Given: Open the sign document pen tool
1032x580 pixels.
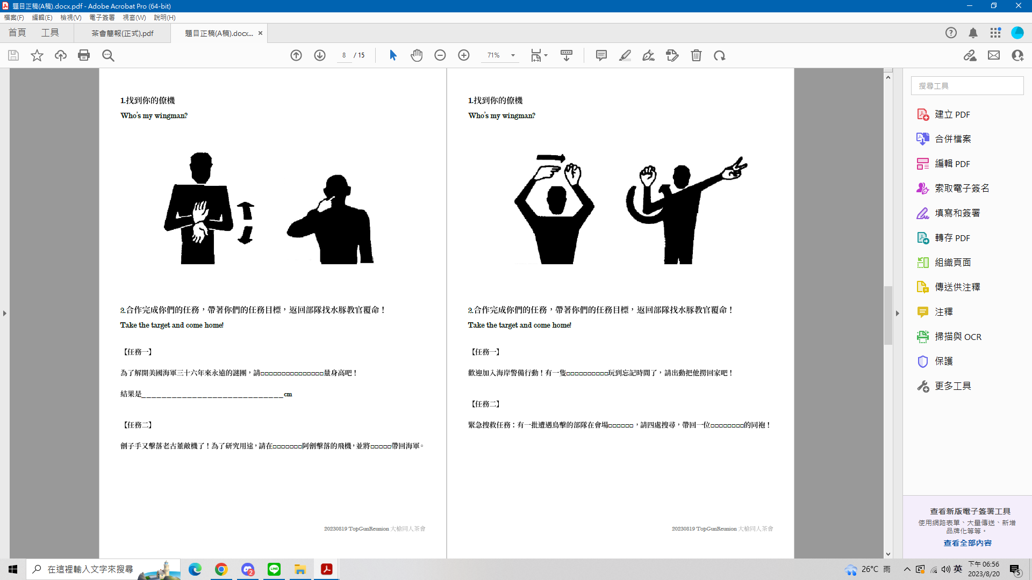Looking at the screenshot, I should point(649,55).
